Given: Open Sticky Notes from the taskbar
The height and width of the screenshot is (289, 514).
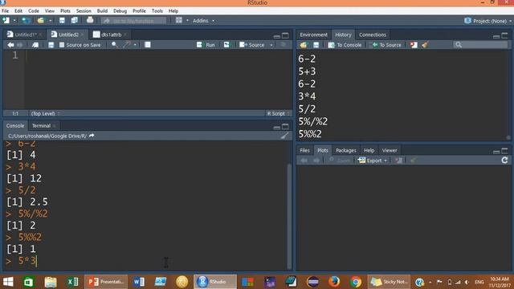Looking at the screenshot, I should point(389,282).
